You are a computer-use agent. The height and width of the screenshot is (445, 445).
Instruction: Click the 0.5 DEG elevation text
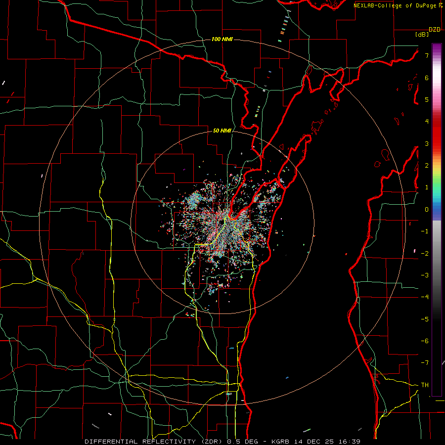[x=242, y=442]
